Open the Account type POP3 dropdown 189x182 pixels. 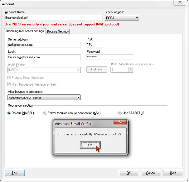[x=122, y=18]
